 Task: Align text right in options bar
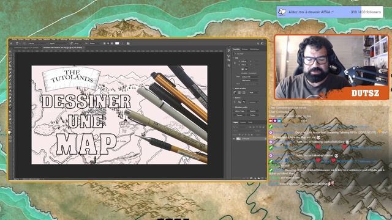[112, 43]
